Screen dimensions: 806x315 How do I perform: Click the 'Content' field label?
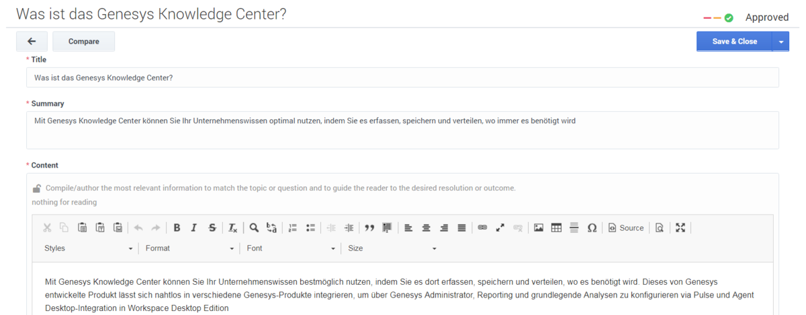point(45,166)
